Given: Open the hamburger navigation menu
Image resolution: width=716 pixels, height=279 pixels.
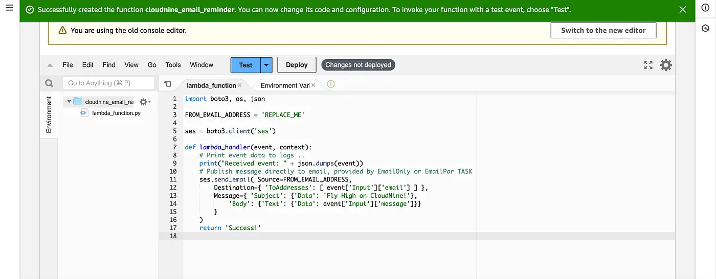Looking at the screenshot, I should 9,8.
